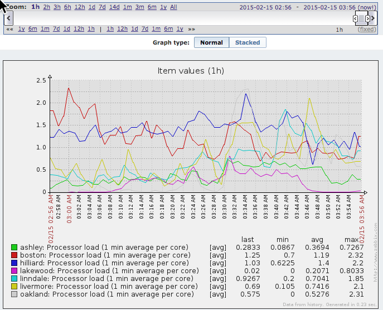Image resolution: width=383 pixels, height=310 pixels.
Task: Set zoom to 2h
Action: point(47,7)
